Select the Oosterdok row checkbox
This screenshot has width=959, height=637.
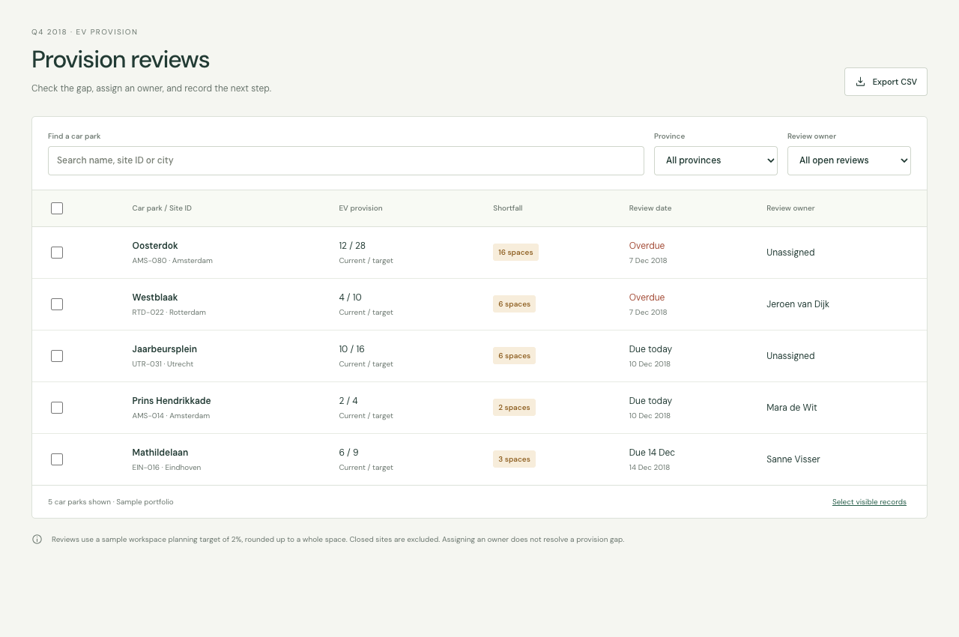(57, 253)
